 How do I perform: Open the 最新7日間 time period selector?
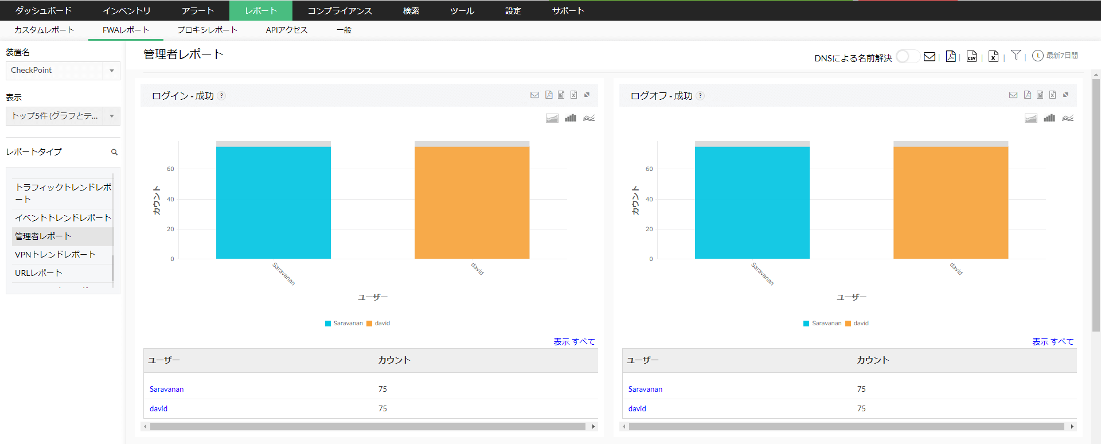tap(1055, 56)
